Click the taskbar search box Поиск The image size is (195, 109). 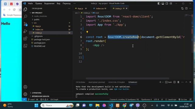click(x=57, y=105)
